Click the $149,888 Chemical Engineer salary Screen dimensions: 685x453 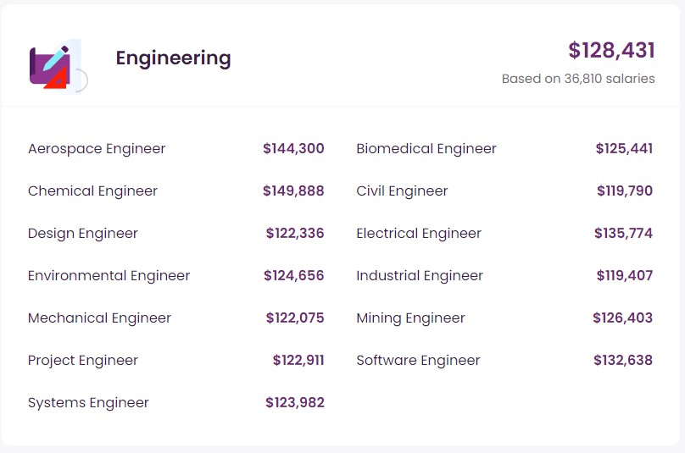[x=293, y=191]
